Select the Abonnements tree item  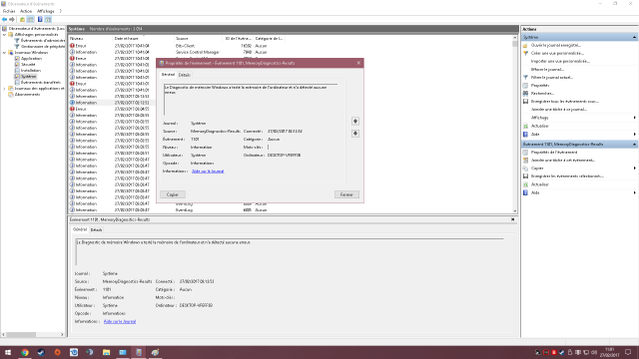[27, 95]
